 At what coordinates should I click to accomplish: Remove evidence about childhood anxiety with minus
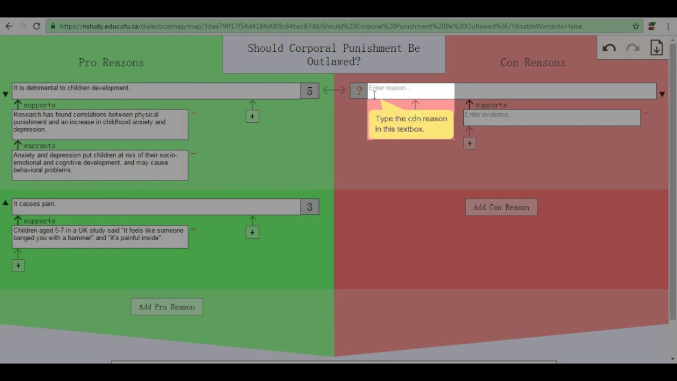click(x=194, y=113)
